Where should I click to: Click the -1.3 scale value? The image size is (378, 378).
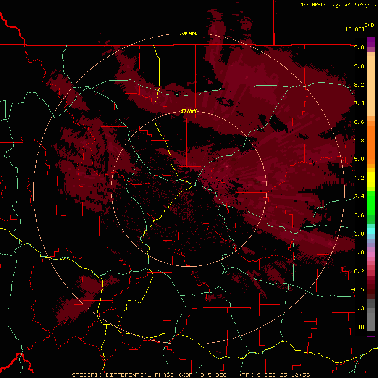pos(357,308)
